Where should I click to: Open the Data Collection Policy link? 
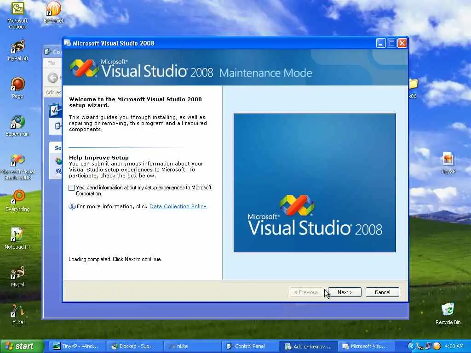coord(178,206)
